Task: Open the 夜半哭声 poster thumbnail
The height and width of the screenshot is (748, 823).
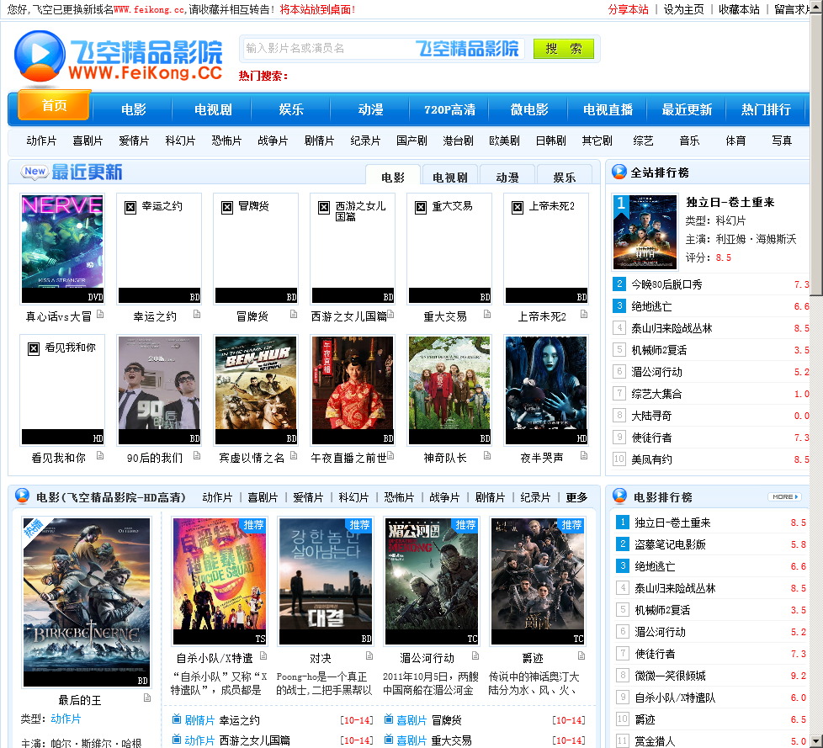Action: click(x=546, y=390)
